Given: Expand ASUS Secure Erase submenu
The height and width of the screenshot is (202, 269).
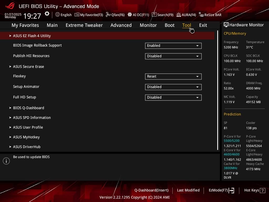Looking at the screenshot, I should pyautogui.click(x=28, y=67).
